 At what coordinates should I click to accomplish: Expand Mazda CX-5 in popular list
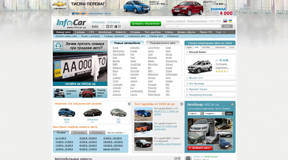[210, 78]
